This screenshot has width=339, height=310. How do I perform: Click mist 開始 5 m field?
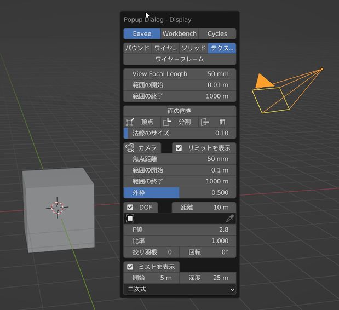(x=151, y=278)
